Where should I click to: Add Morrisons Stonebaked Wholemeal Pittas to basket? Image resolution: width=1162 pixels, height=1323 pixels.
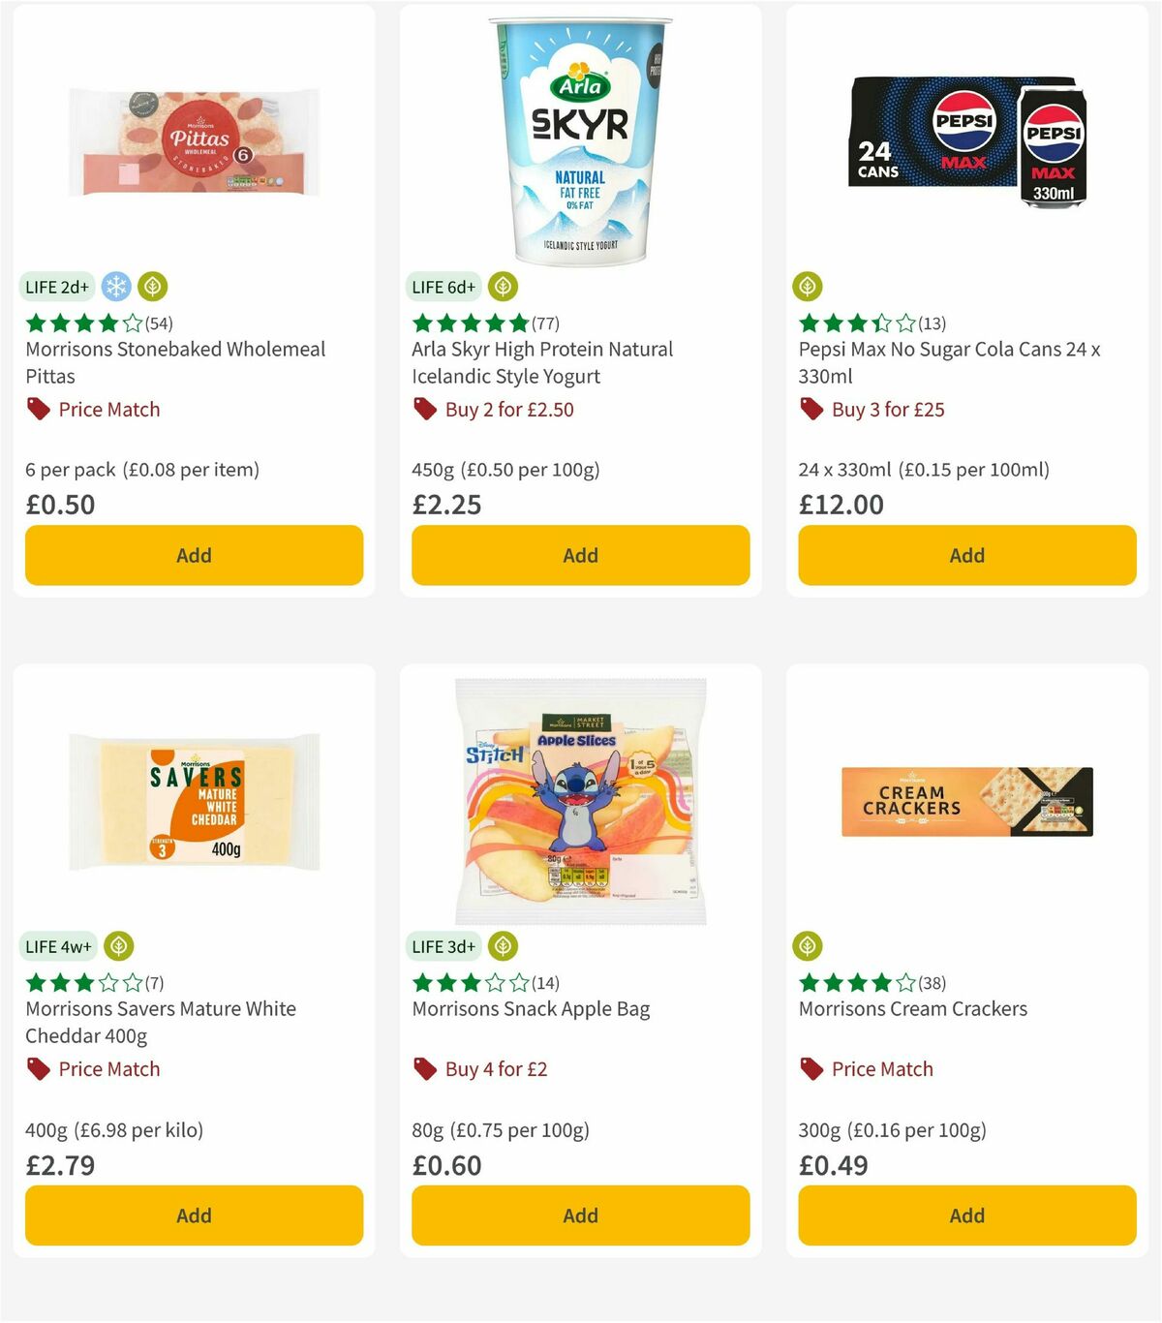tap(194, 555)
